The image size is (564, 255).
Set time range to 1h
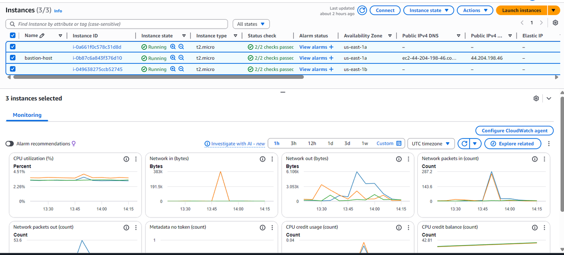coord(277,144)
